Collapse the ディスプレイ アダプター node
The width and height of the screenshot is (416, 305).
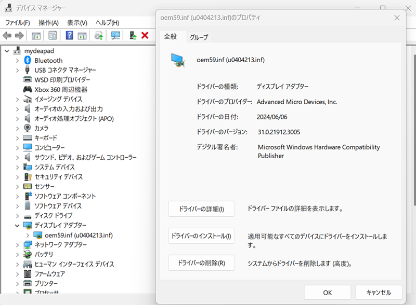(18, 226)
